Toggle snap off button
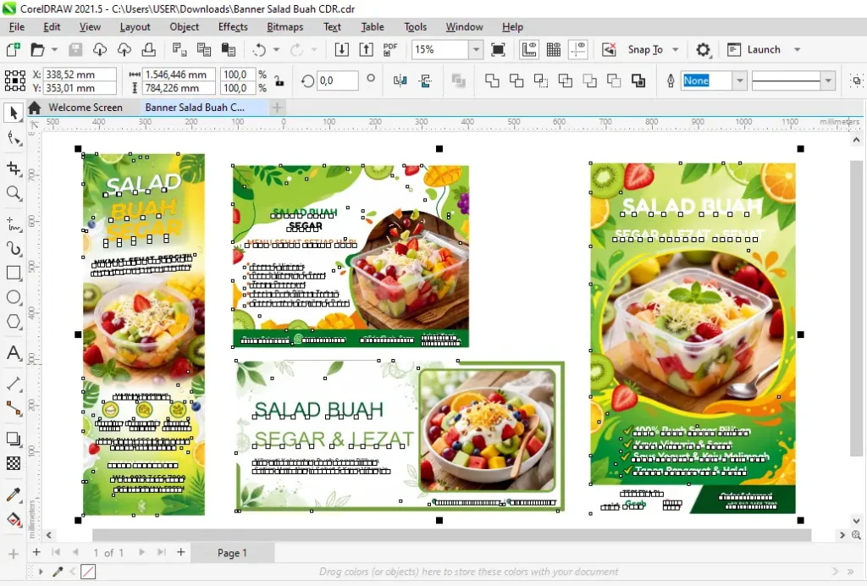Screen dimensions: 867x586 609,50
